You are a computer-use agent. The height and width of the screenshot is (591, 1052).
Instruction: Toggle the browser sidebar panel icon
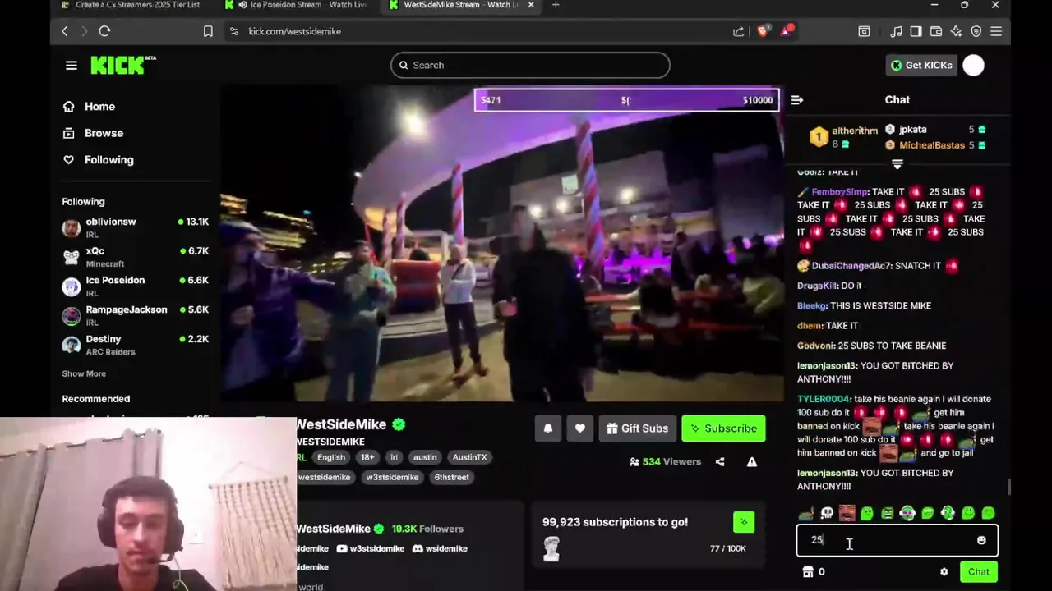pyautogui.click(x=916, y=31)
